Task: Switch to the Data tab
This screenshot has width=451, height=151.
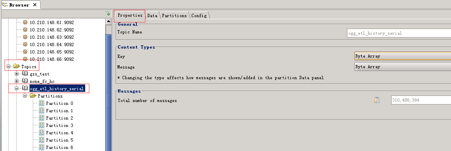Action: 152,16
